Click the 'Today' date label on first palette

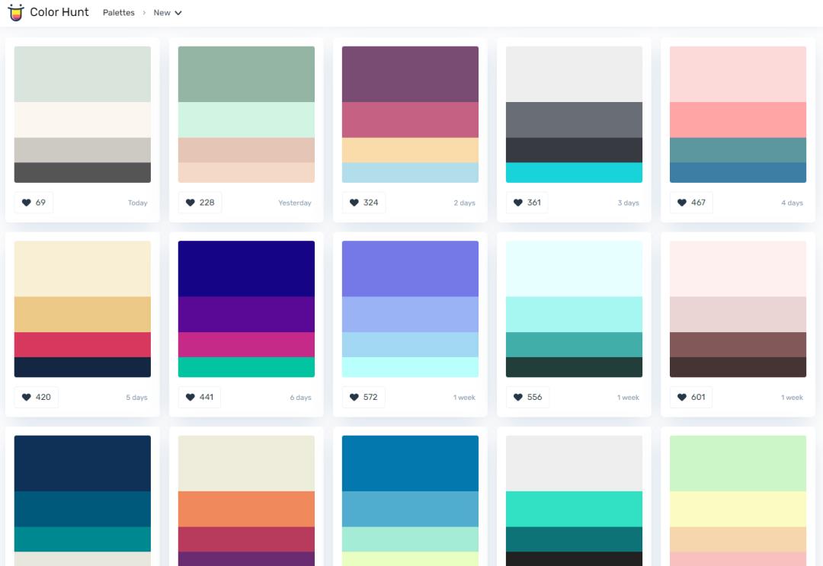pos(138,203)
